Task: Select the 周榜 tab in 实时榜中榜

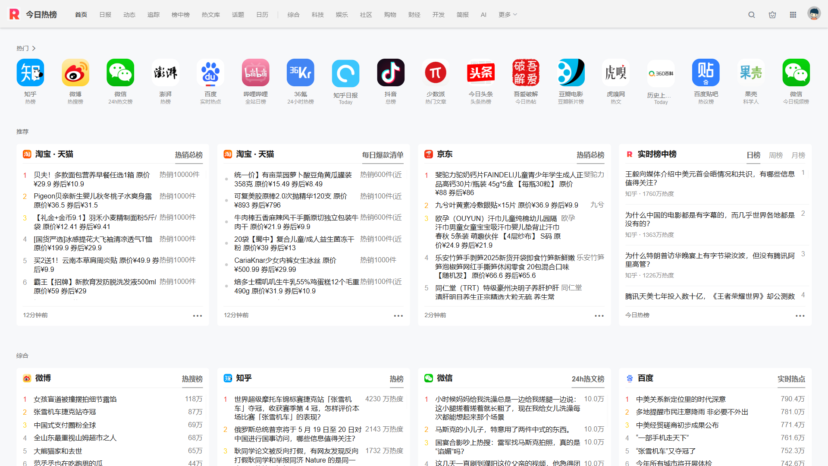Action: (776, 155)
